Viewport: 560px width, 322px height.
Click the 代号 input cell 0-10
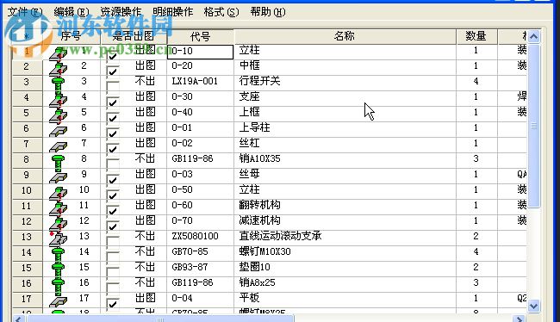pyautogui.click(x=200, y=52)
